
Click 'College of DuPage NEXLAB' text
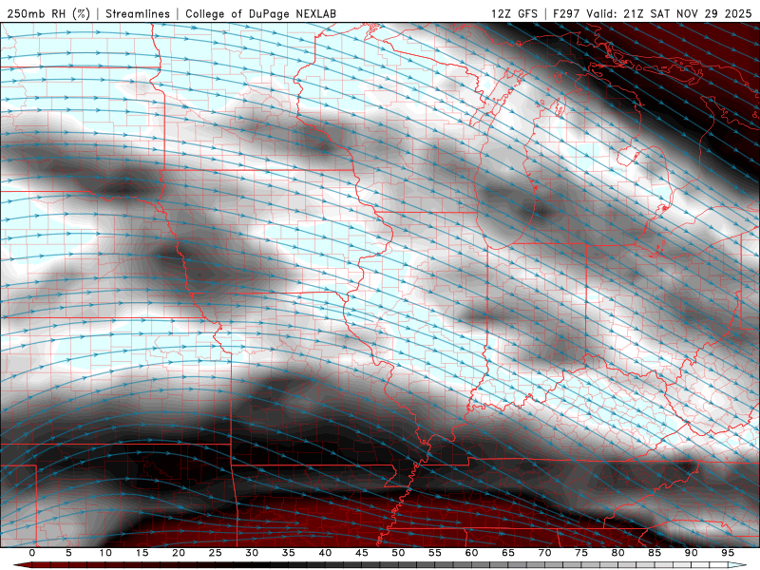click(260, 13)
